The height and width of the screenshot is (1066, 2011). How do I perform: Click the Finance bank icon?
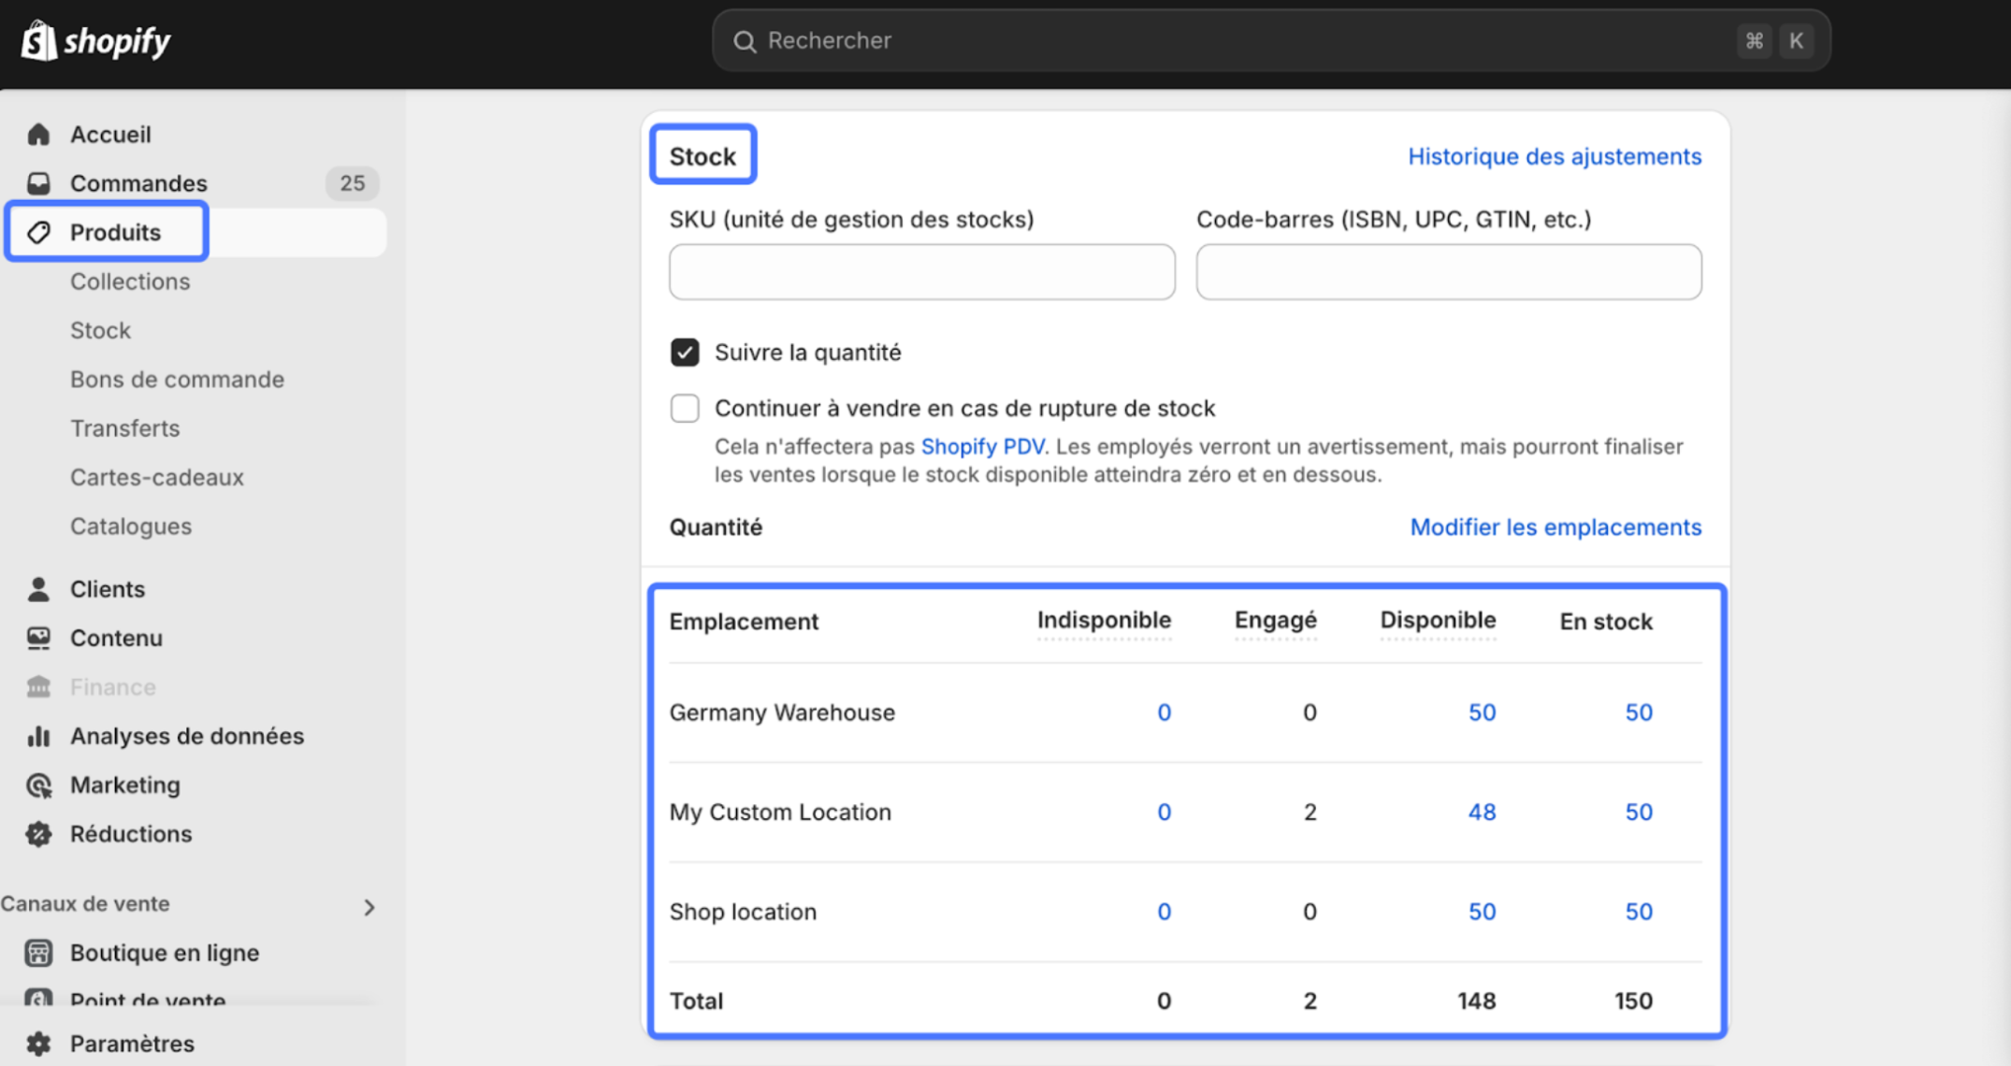(38, 686)
